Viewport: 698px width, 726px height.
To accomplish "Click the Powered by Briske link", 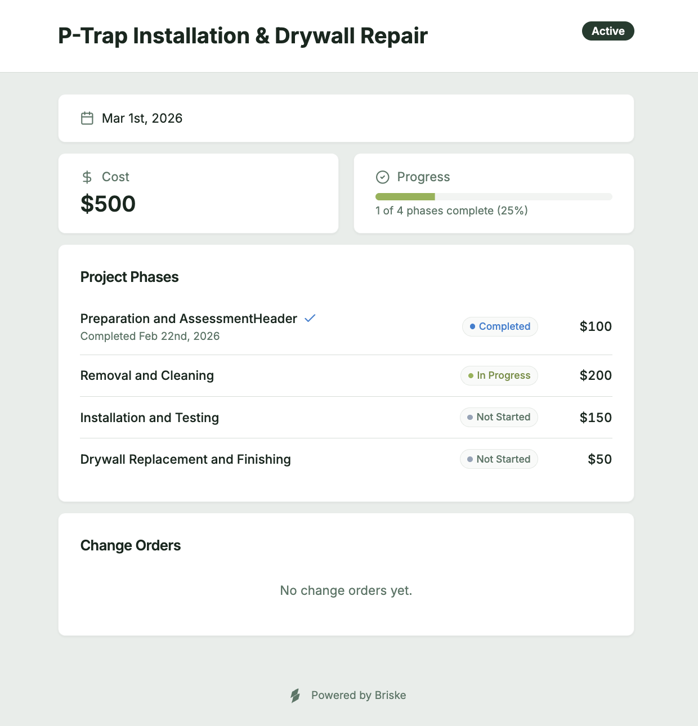I will point(359,695).
